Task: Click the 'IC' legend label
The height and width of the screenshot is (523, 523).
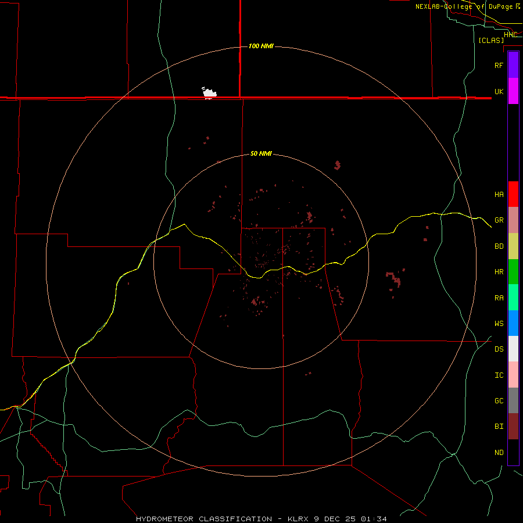Action: click(x=499, y=375)
